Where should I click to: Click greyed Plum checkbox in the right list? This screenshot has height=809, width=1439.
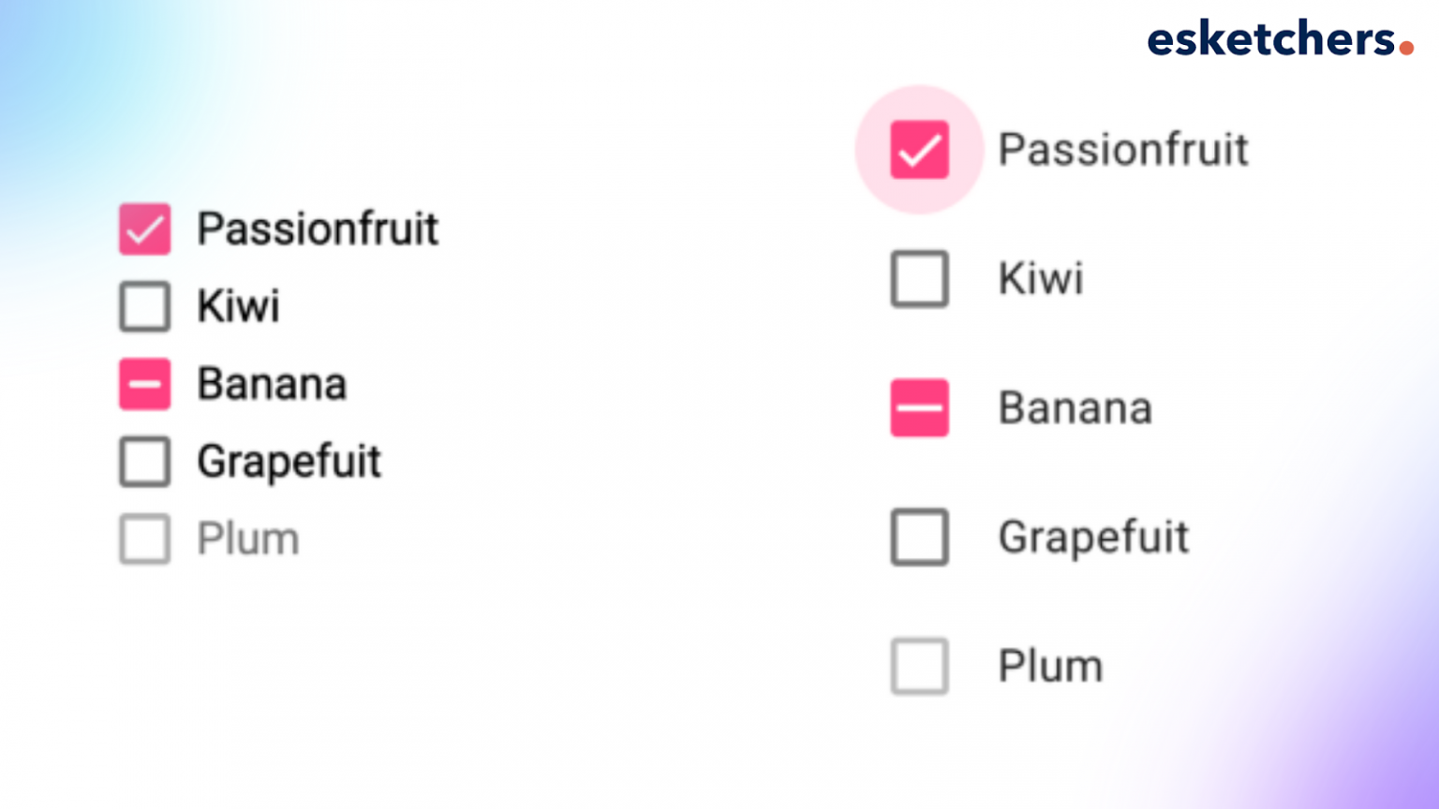tap(919, 667)
